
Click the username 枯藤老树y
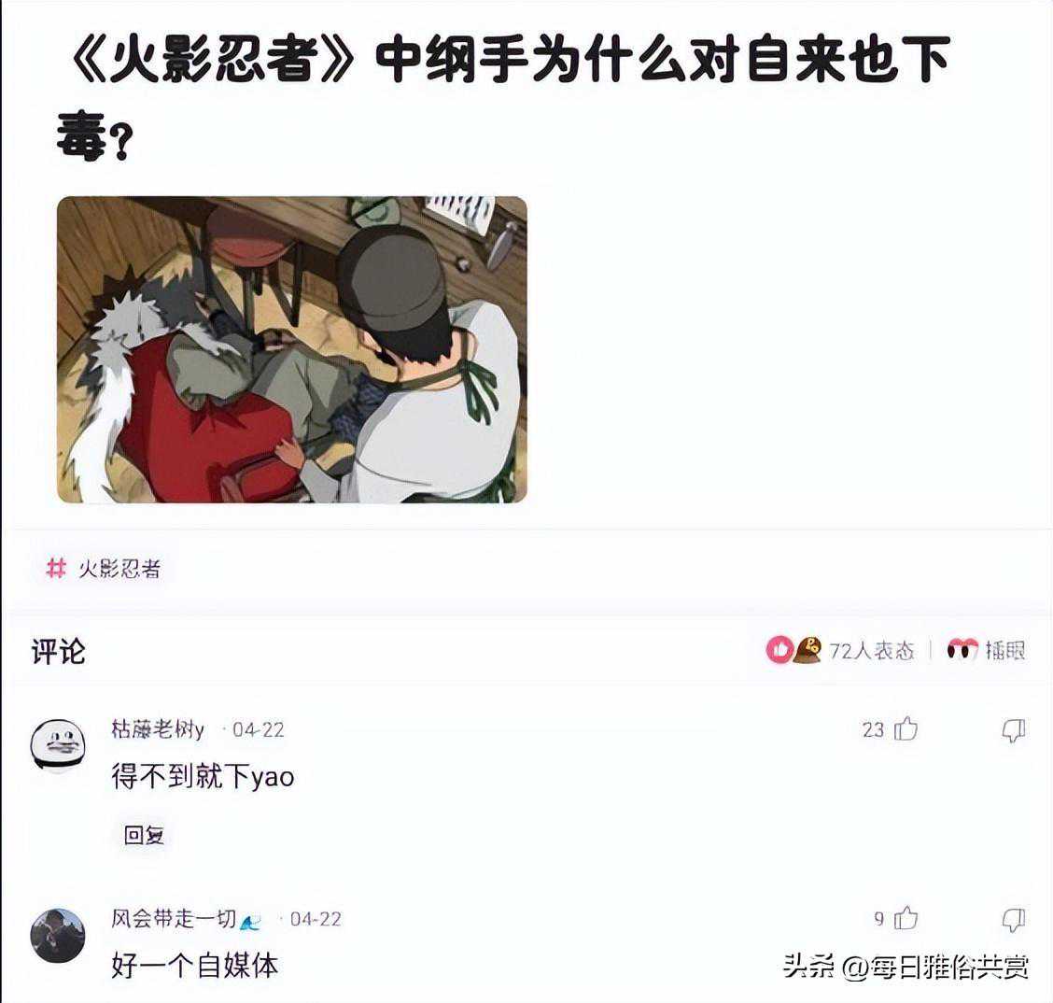pyautogui.click(x=158, y=729)
